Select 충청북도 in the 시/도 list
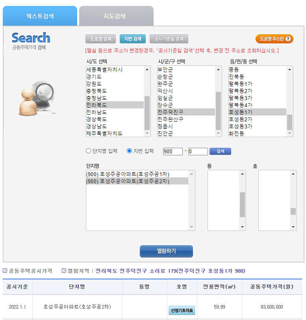 [x=115, y=91]
